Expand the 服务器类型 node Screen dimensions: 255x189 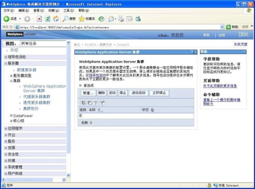(11, 76)
